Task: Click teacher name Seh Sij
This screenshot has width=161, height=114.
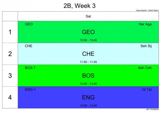Action: coord(146,46)
